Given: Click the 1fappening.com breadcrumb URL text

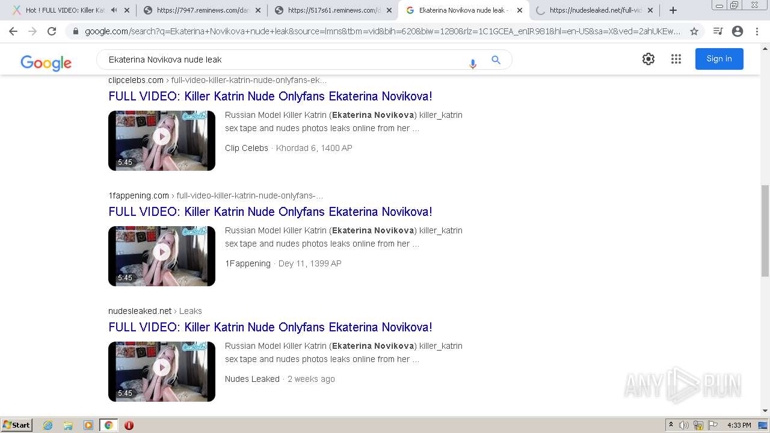Looking at the screenshot, I should tap(215, 195).
